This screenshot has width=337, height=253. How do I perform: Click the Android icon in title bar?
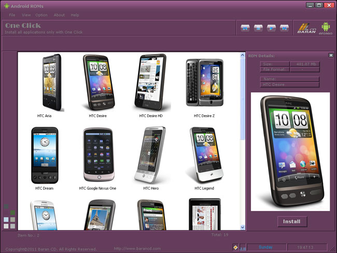7,6
